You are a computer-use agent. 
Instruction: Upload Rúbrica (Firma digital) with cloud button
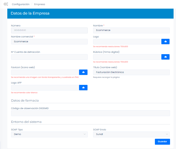165,57
